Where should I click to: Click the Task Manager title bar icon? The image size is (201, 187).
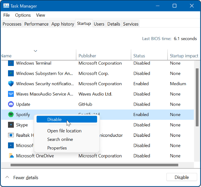pos(6,6)
